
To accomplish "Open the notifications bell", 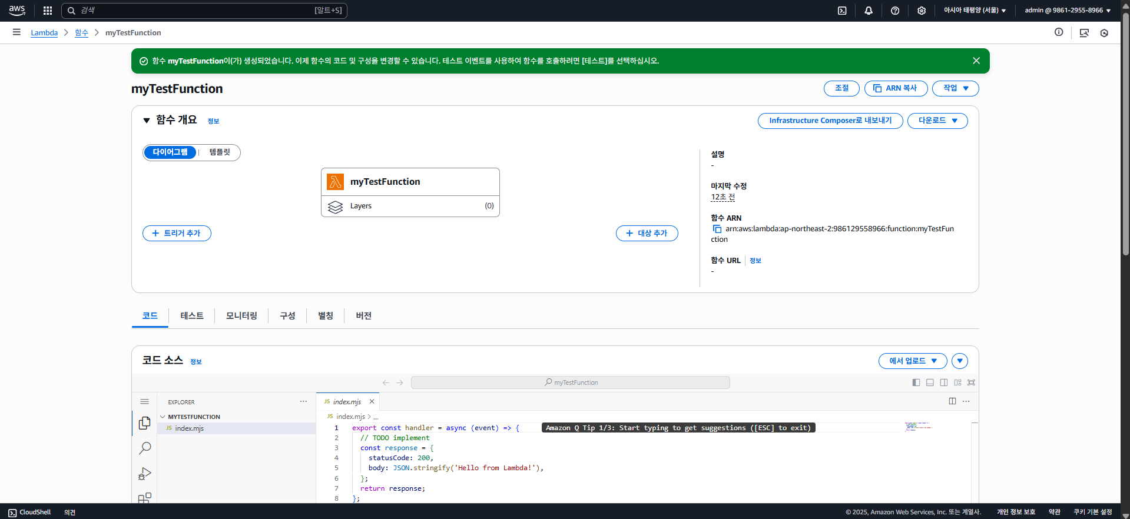I will (x=869, y=11).
